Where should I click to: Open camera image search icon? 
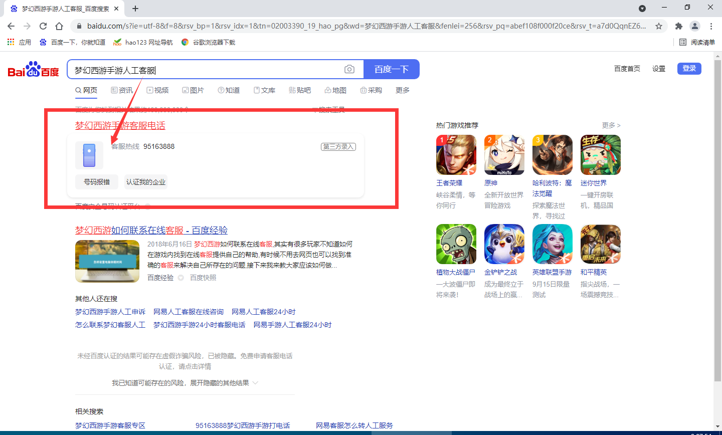coord(349,70)
